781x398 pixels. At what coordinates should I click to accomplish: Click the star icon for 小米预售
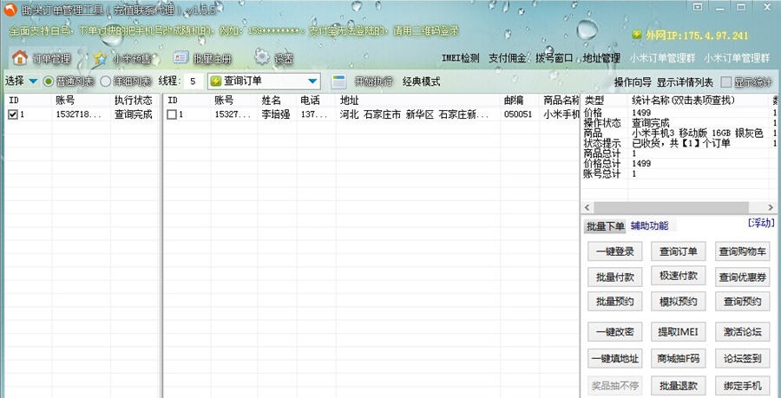[x=101, y=58]
